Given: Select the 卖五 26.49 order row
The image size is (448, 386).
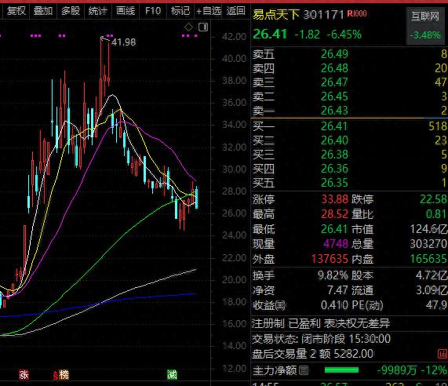Looking at the screenshot, I should (x=349, y=54).
